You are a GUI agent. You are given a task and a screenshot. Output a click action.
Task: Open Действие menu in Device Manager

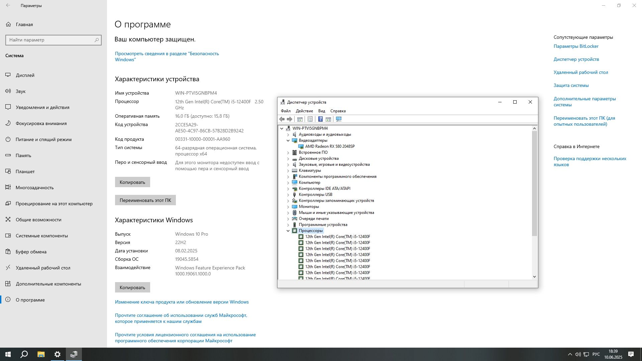pos(304,111)
